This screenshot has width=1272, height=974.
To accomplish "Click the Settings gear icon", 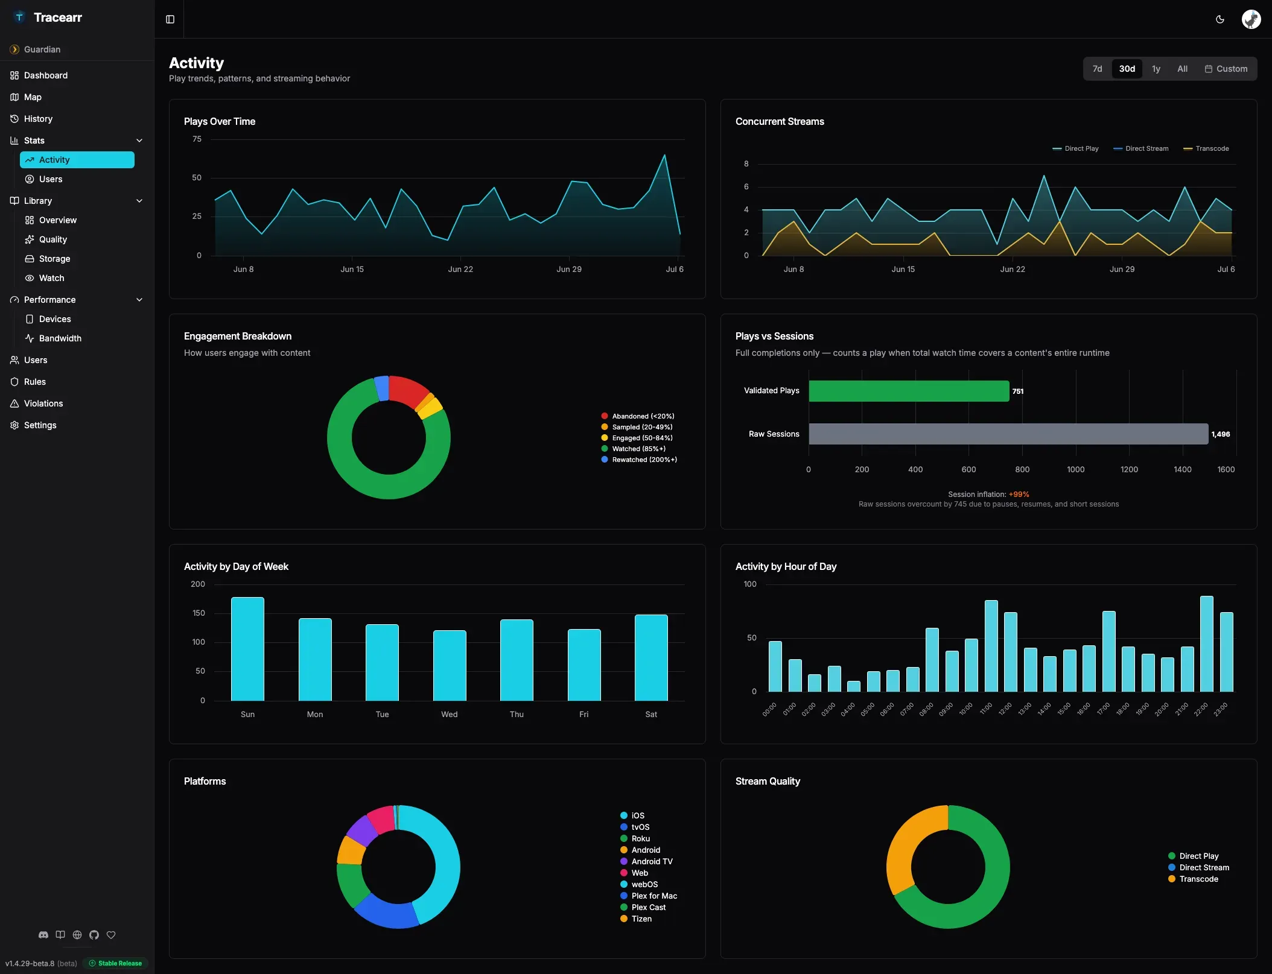I will pyautogui.click(x=14, y=425).
